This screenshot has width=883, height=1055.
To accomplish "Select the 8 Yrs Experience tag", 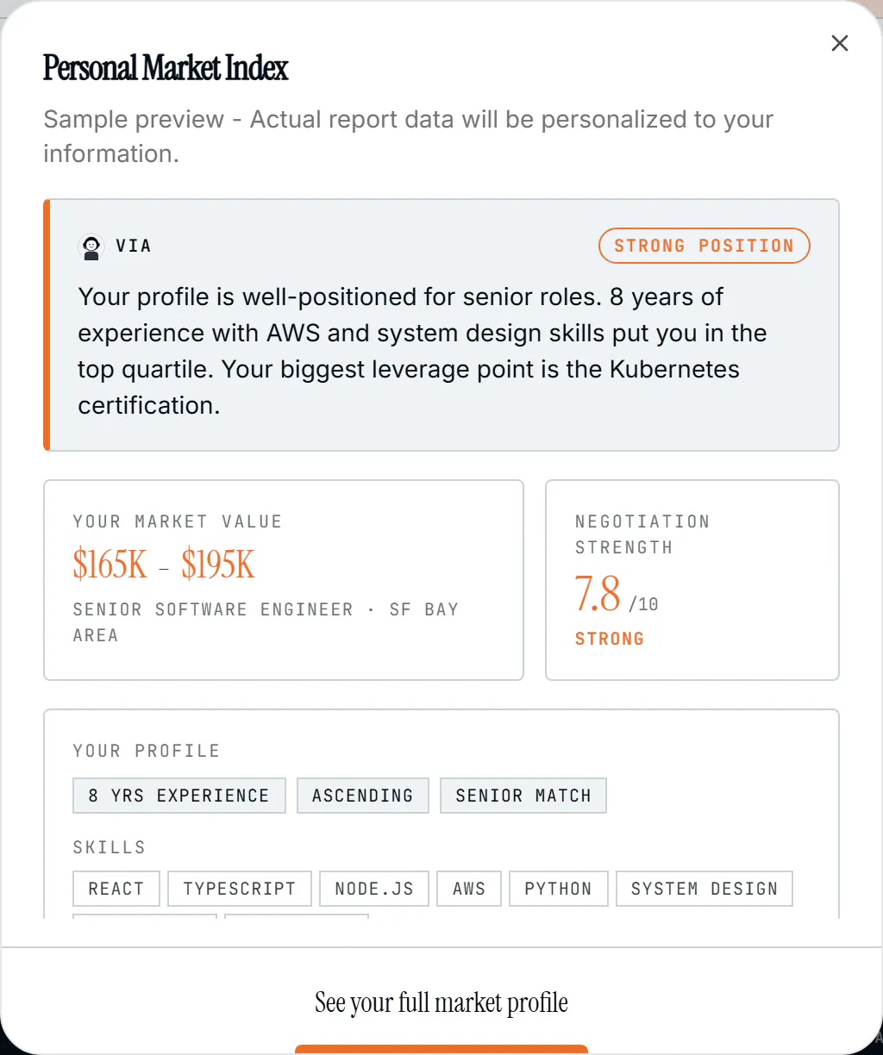I will [x=178, y=796].
